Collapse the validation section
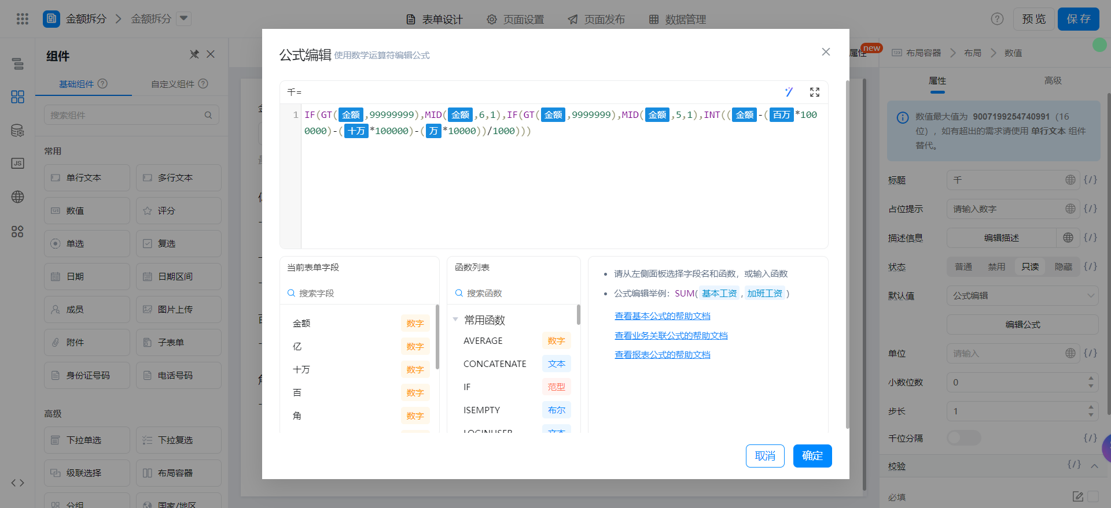Viewport: 1111px width, 508px height. click(x=1094, y=466)
